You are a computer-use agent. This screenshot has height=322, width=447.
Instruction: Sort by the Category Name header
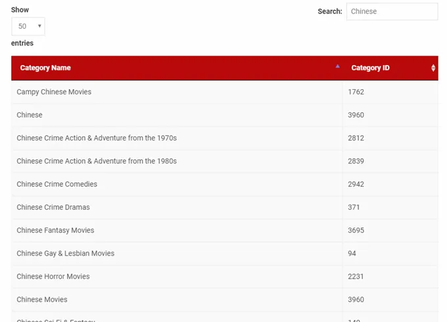click(x=45, y=68)
